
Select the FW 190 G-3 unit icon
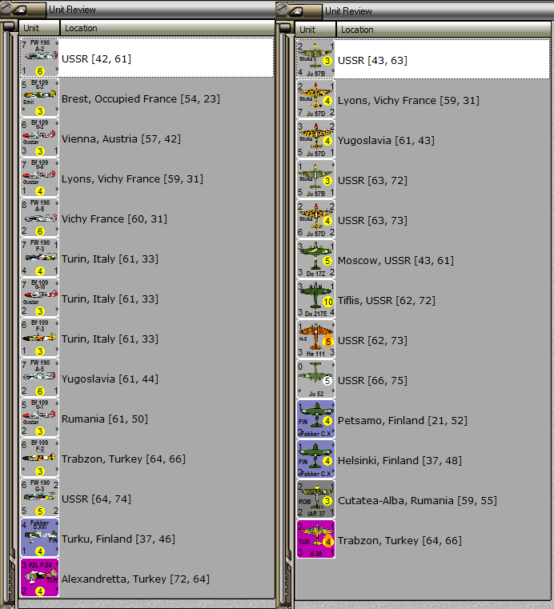(39, 498)
